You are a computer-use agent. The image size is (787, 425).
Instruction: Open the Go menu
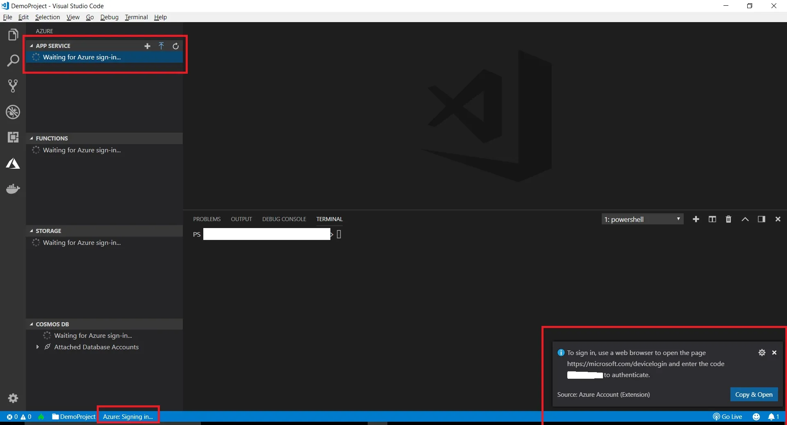(90, 17)
